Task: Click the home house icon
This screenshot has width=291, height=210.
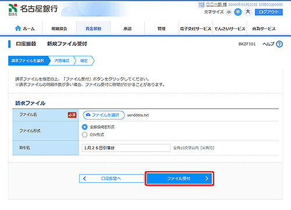Action: pyautogui.click(x=18, y=28)
